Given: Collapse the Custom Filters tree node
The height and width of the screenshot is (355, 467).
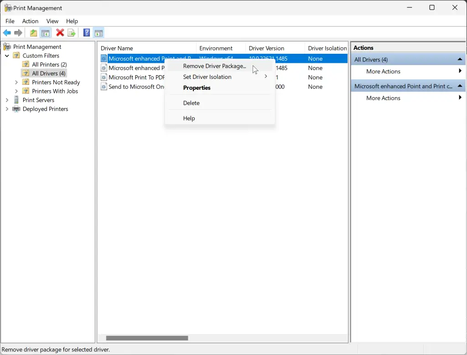Looking at the screenshot, I should 6,55.
